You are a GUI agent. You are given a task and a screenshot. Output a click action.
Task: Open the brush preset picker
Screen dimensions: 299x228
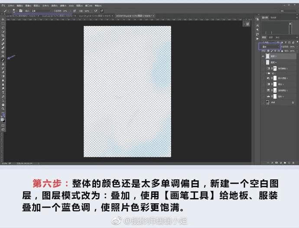(x=14, y=11)
